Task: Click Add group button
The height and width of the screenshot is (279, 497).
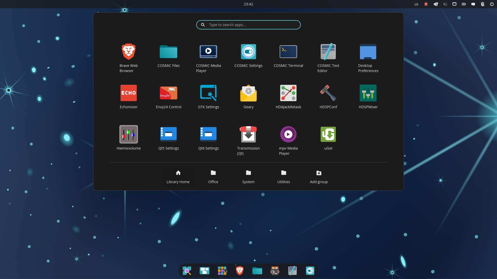Action: click(x=319, y=177)
